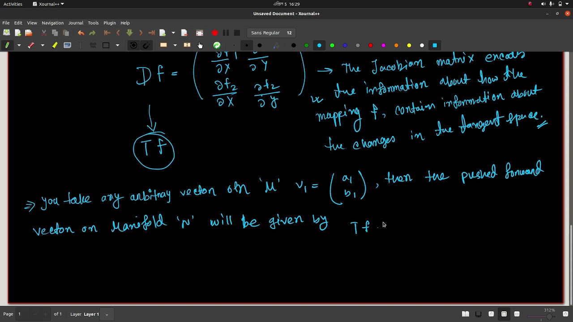This screenshot has width=573, height=322.
Task: Delete the current page
Action: [184, 33]
